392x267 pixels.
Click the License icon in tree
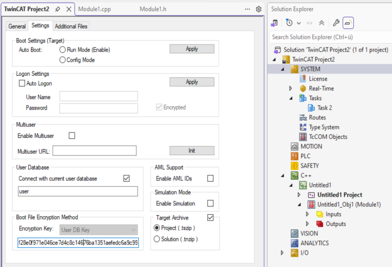(x=303, y=79)
